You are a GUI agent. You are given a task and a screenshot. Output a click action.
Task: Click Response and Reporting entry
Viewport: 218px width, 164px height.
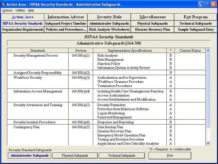pos(115,122)
